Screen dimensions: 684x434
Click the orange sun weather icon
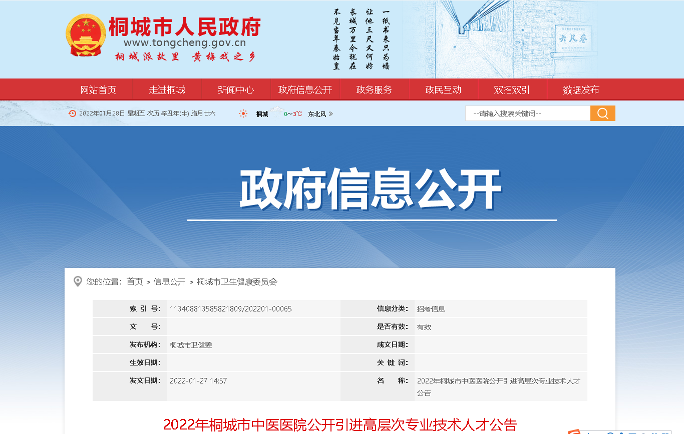[243, 113]
